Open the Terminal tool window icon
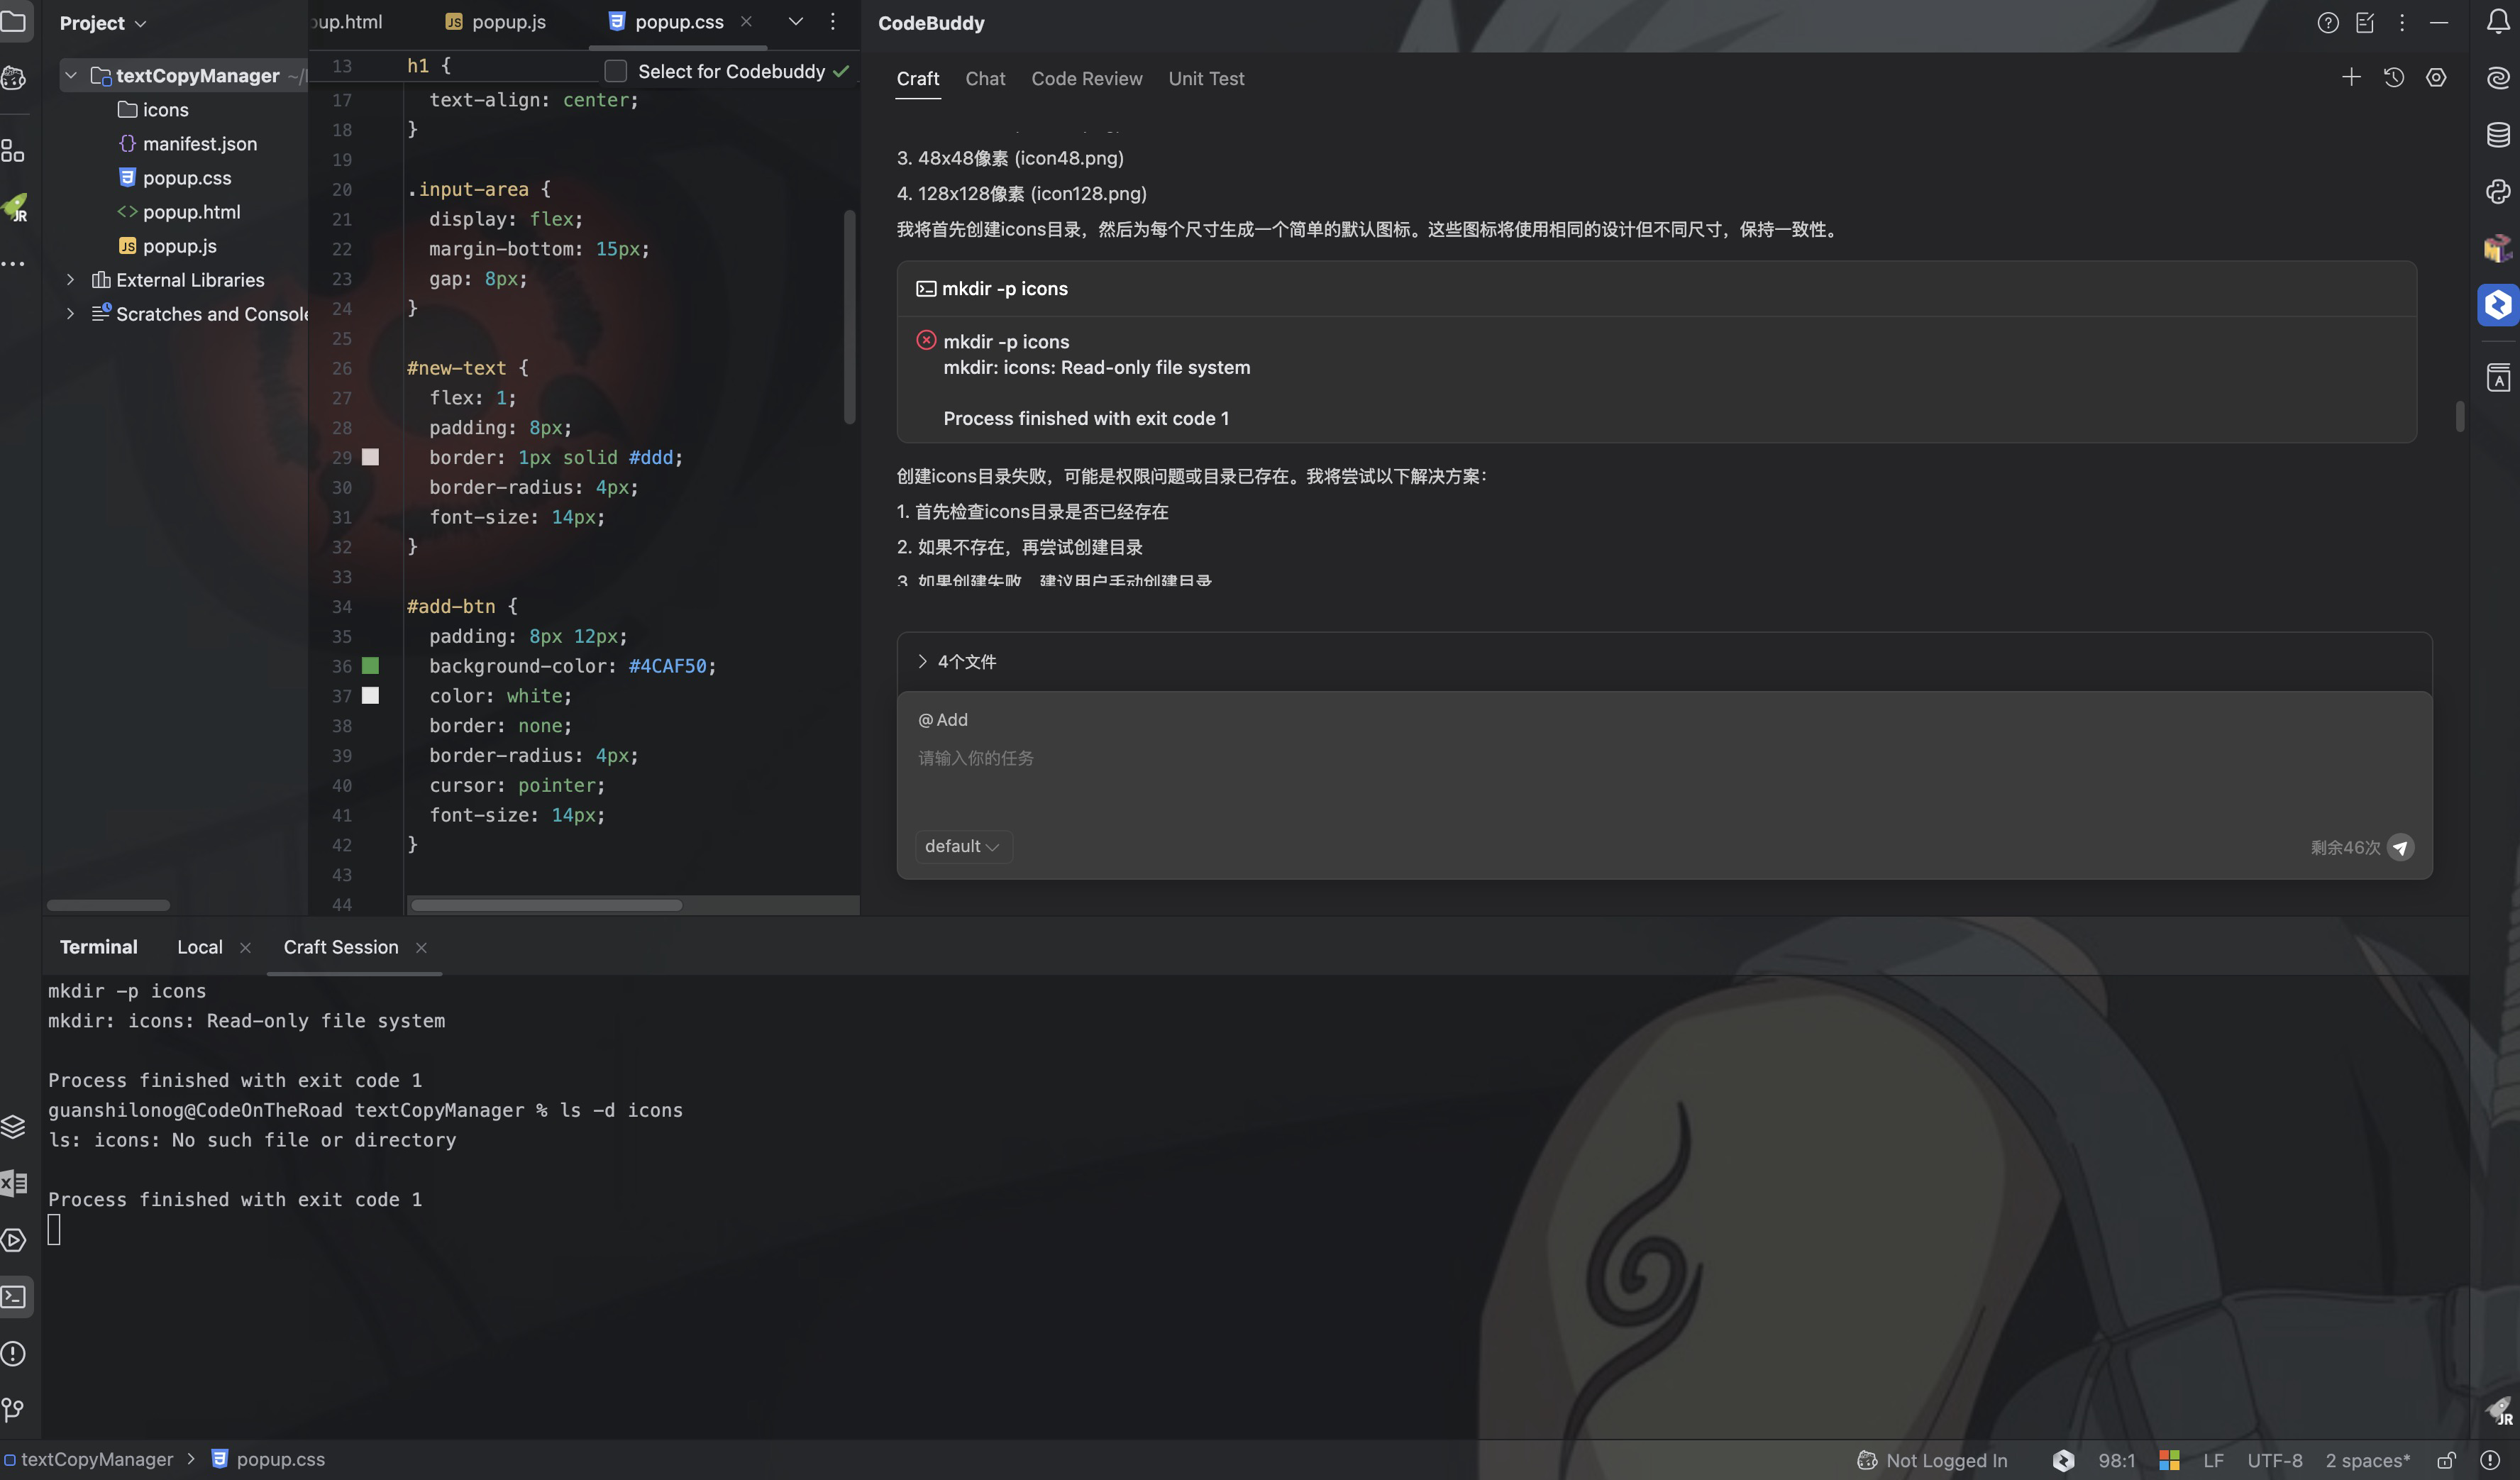 (14, 1297)
